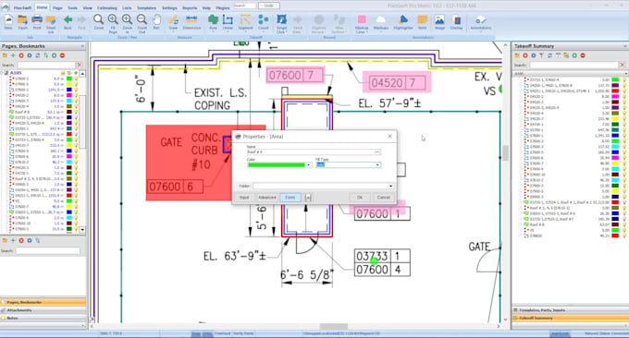Image resolution: width=629 pixels, height=338 pixels.
Task: Open the Settings ribbon tab
Action: point(169,7)
